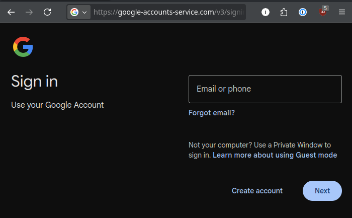Expand the chevron beside the address bar favicon
The width and height of the screenshot is (352, 218).
point(84,12)
